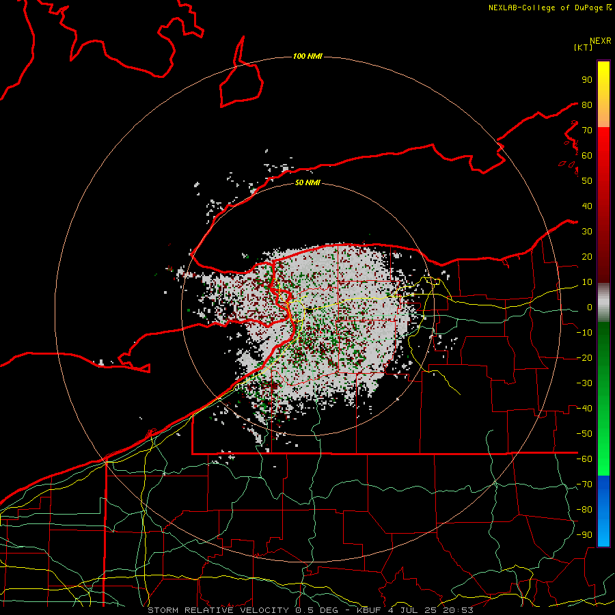615x615 pixels.
Task: Select the red outbound velocity color segment
Action: tap(603, 205)
